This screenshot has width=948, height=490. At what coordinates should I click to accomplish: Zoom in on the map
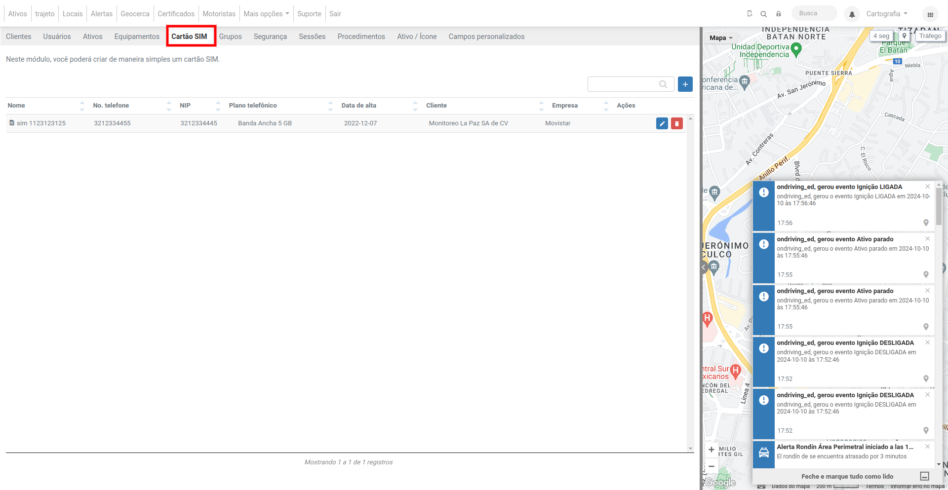pyautogui.click(x=711, y=450)
